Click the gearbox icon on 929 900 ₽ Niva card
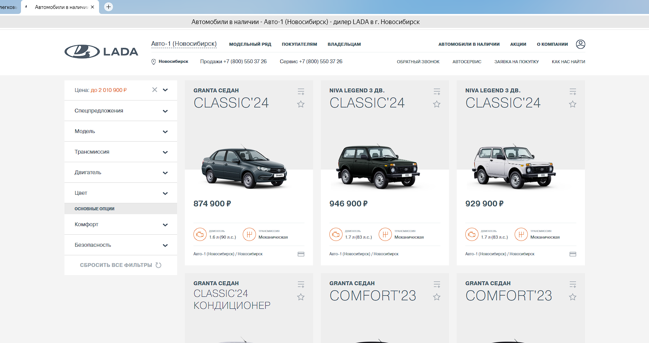This screenshot has width=649, height=343. point(521,234)
